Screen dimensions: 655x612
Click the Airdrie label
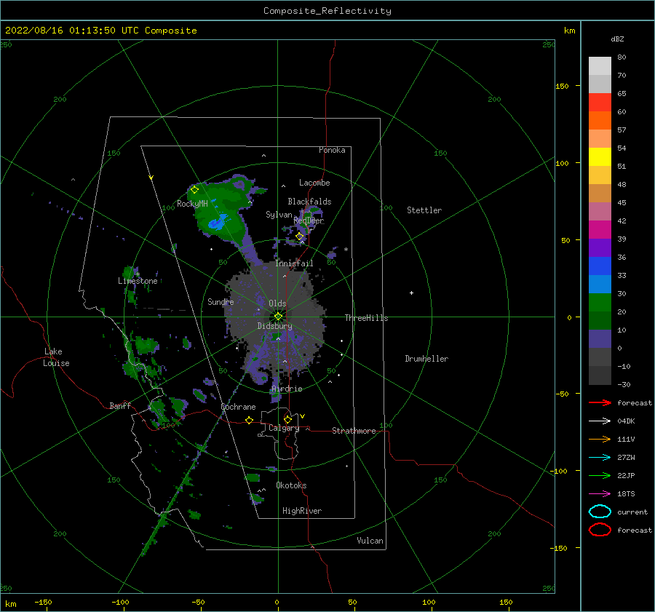coord(287,389)
